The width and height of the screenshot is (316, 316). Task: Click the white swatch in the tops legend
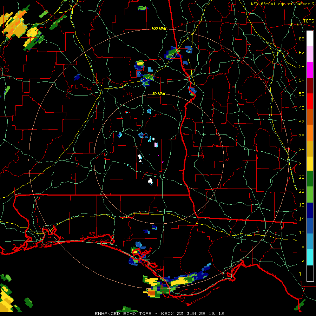(310, 39)
